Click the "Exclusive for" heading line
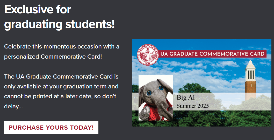Screen dimensions: 274x140 [38, 10]
